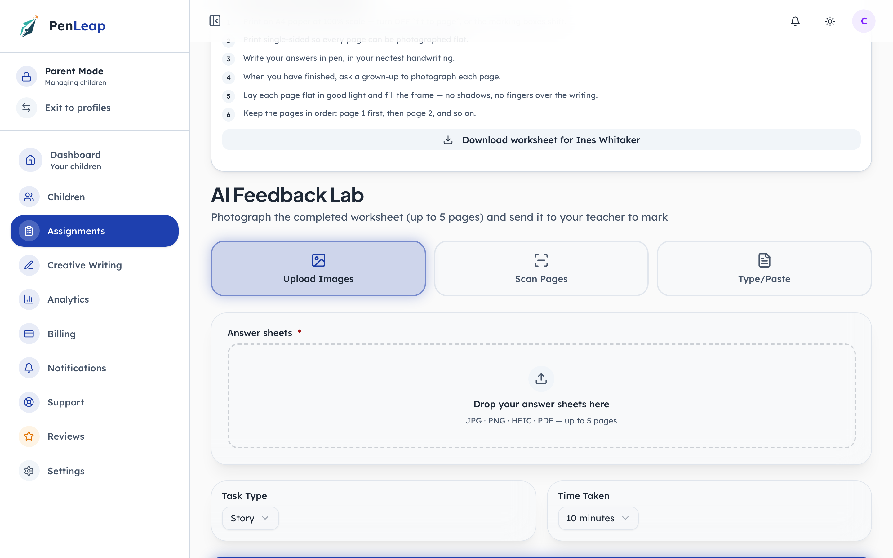Open the Task Type dropdown showing Story
Viewport: 893px width, 558px height.
coord(250,518)
